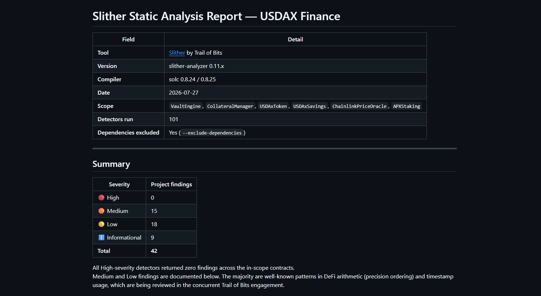This screenshot has width=541, height=296.
Task: Click the date value 2026-07-27
Action: [x=183, y=93]
